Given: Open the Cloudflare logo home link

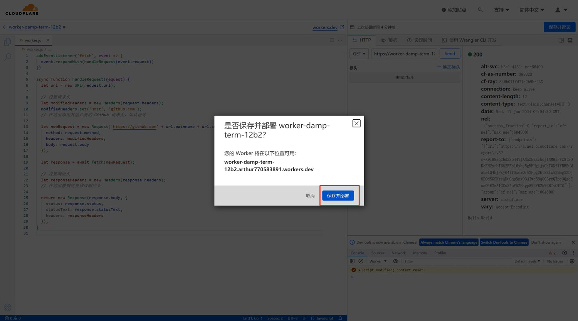Looking at the screenshot, I should 22,9.
